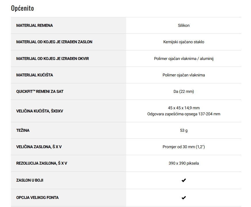The height and width of the screenshot is (207, 251).
Task: Select the 390 x 390 piksela value
Action: point(184,163)
